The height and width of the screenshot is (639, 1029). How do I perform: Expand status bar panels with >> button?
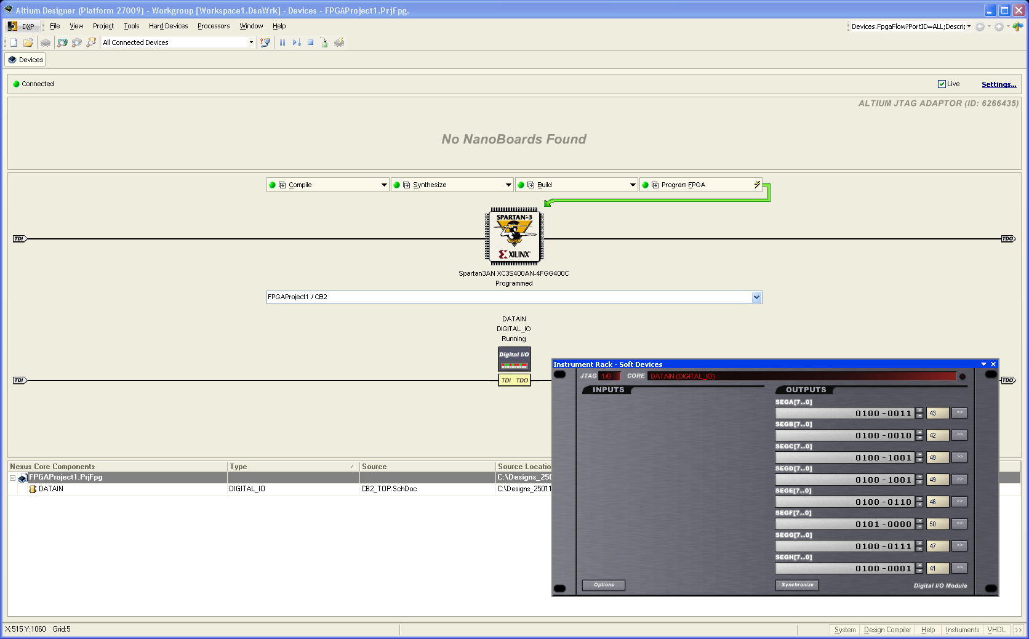click(1019, 630)
